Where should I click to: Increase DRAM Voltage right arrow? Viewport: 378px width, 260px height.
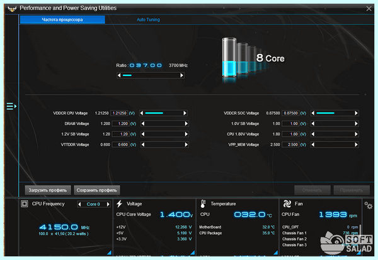pos(186,124)
